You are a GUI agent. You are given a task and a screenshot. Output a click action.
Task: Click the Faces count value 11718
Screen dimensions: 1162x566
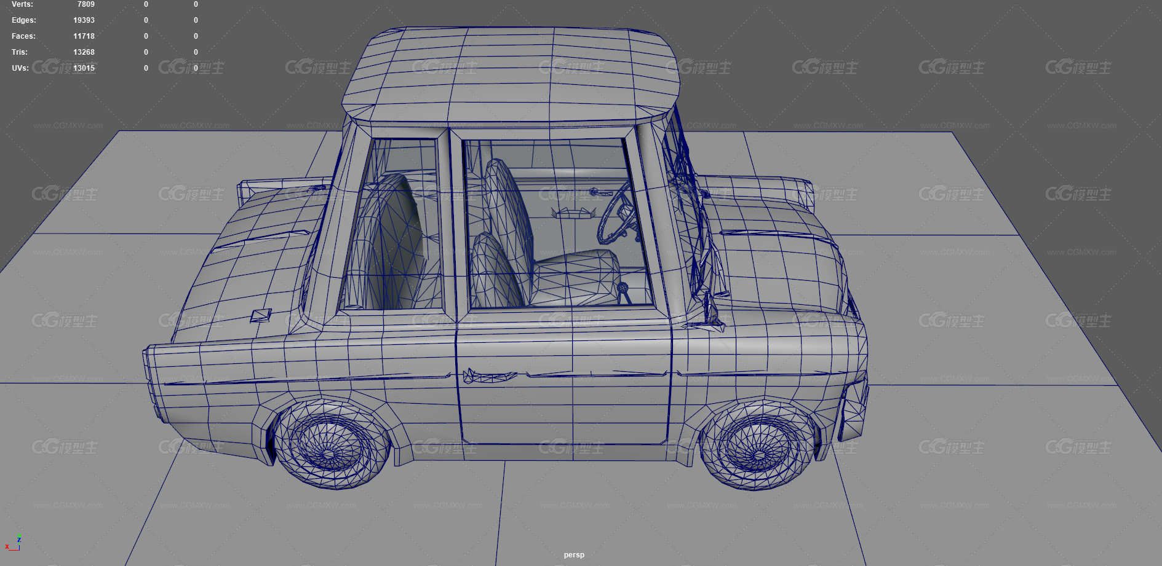click(84, 36)
